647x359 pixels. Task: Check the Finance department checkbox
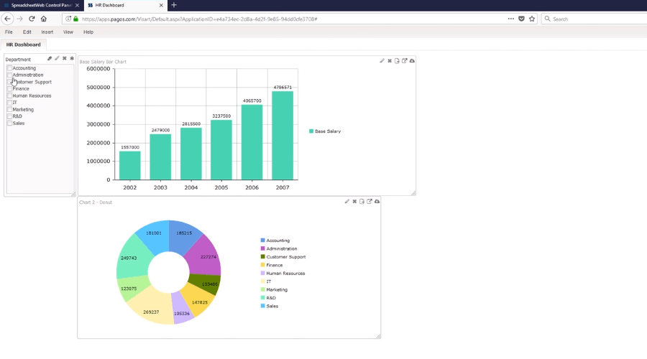(x=9, y=88)
